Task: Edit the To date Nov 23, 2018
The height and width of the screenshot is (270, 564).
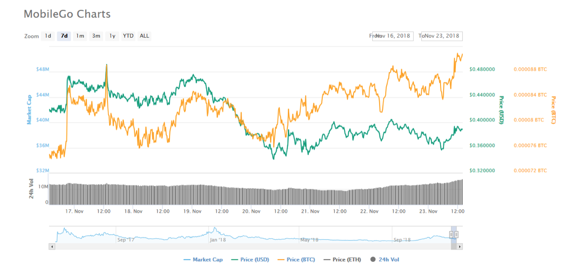Action: click(442, 36)
